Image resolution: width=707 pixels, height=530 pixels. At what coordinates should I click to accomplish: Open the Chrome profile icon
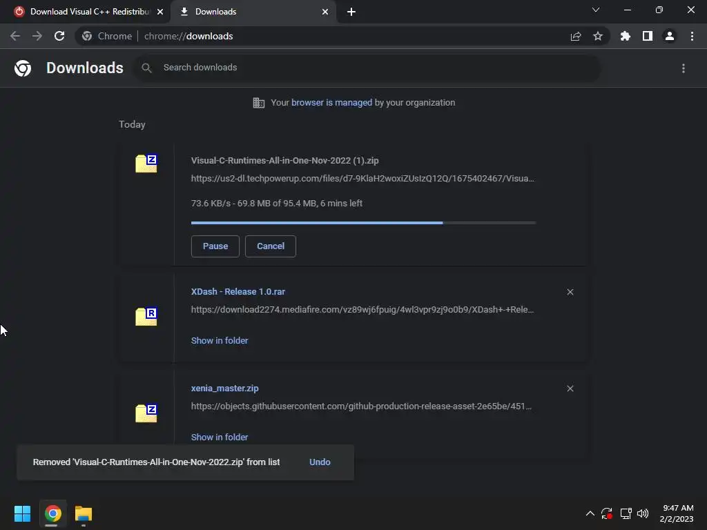pyautogui.click(x=670, y=36)
